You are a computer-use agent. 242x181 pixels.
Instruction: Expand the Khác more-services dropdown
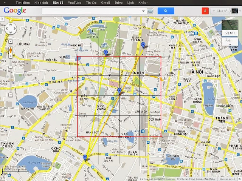tap(143, 3)
